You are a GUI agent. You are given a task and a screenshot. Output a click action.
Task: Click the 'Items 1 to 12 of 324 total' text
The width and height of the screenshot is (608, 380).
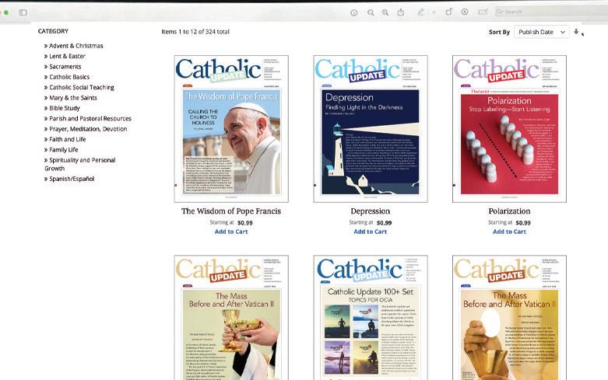pos(195,32)
